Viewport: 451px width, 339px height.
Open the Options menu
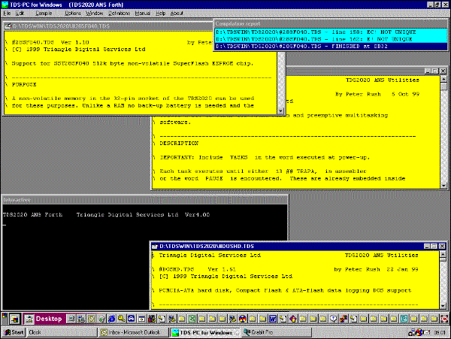[72, 14]
